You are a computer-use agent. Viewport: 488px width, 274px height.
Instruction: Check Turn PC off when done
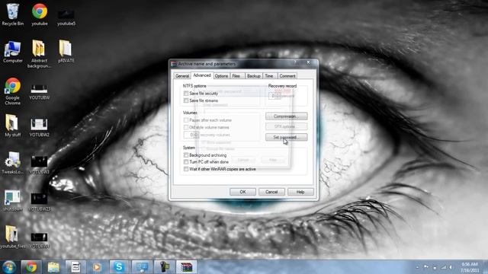(186, 162)
